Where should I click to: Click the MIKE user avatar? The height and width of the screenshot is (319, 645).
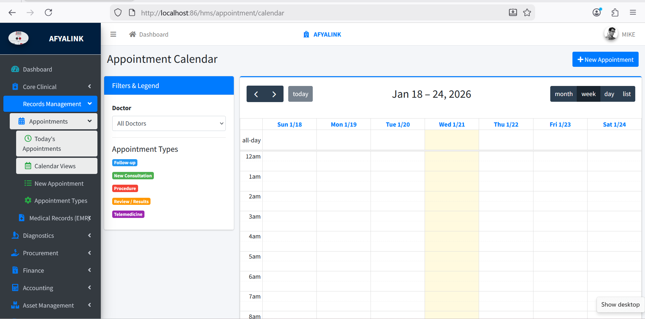(611, 34)
